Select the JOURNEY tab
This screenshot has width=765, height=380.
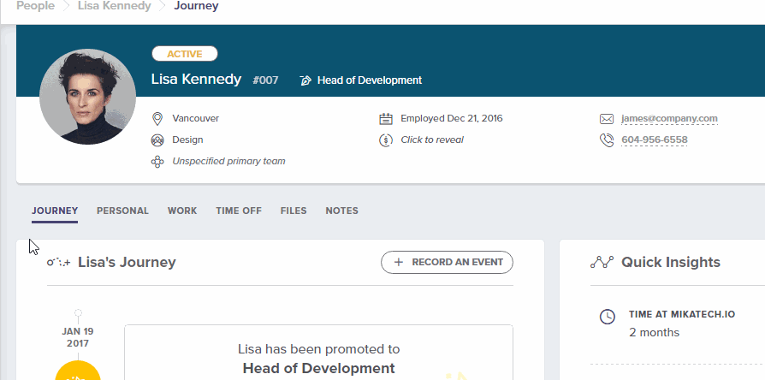(x=55, y=211)
